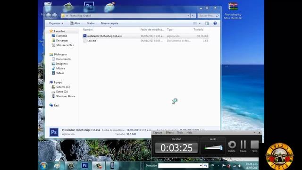Open Escritorio in the sidebar
This screenshot has height=170, width=302.
[62, 36]
